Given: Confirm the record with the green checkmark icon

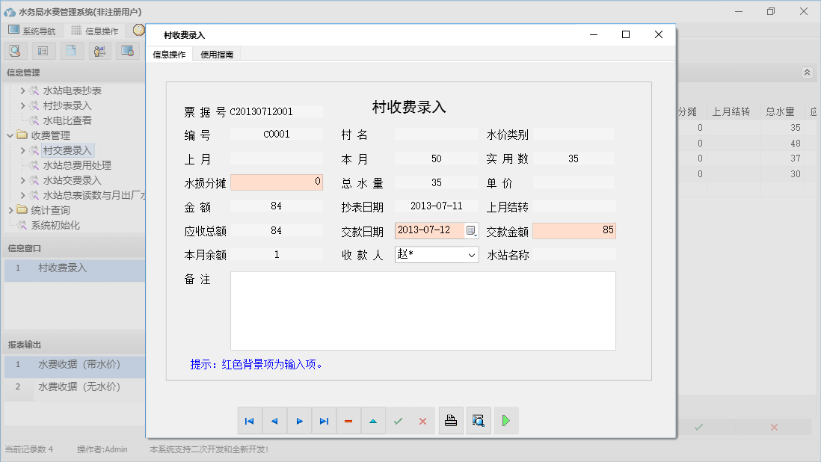Looking at the screenshot, I should pyautogui.click(x=398, y=420).
